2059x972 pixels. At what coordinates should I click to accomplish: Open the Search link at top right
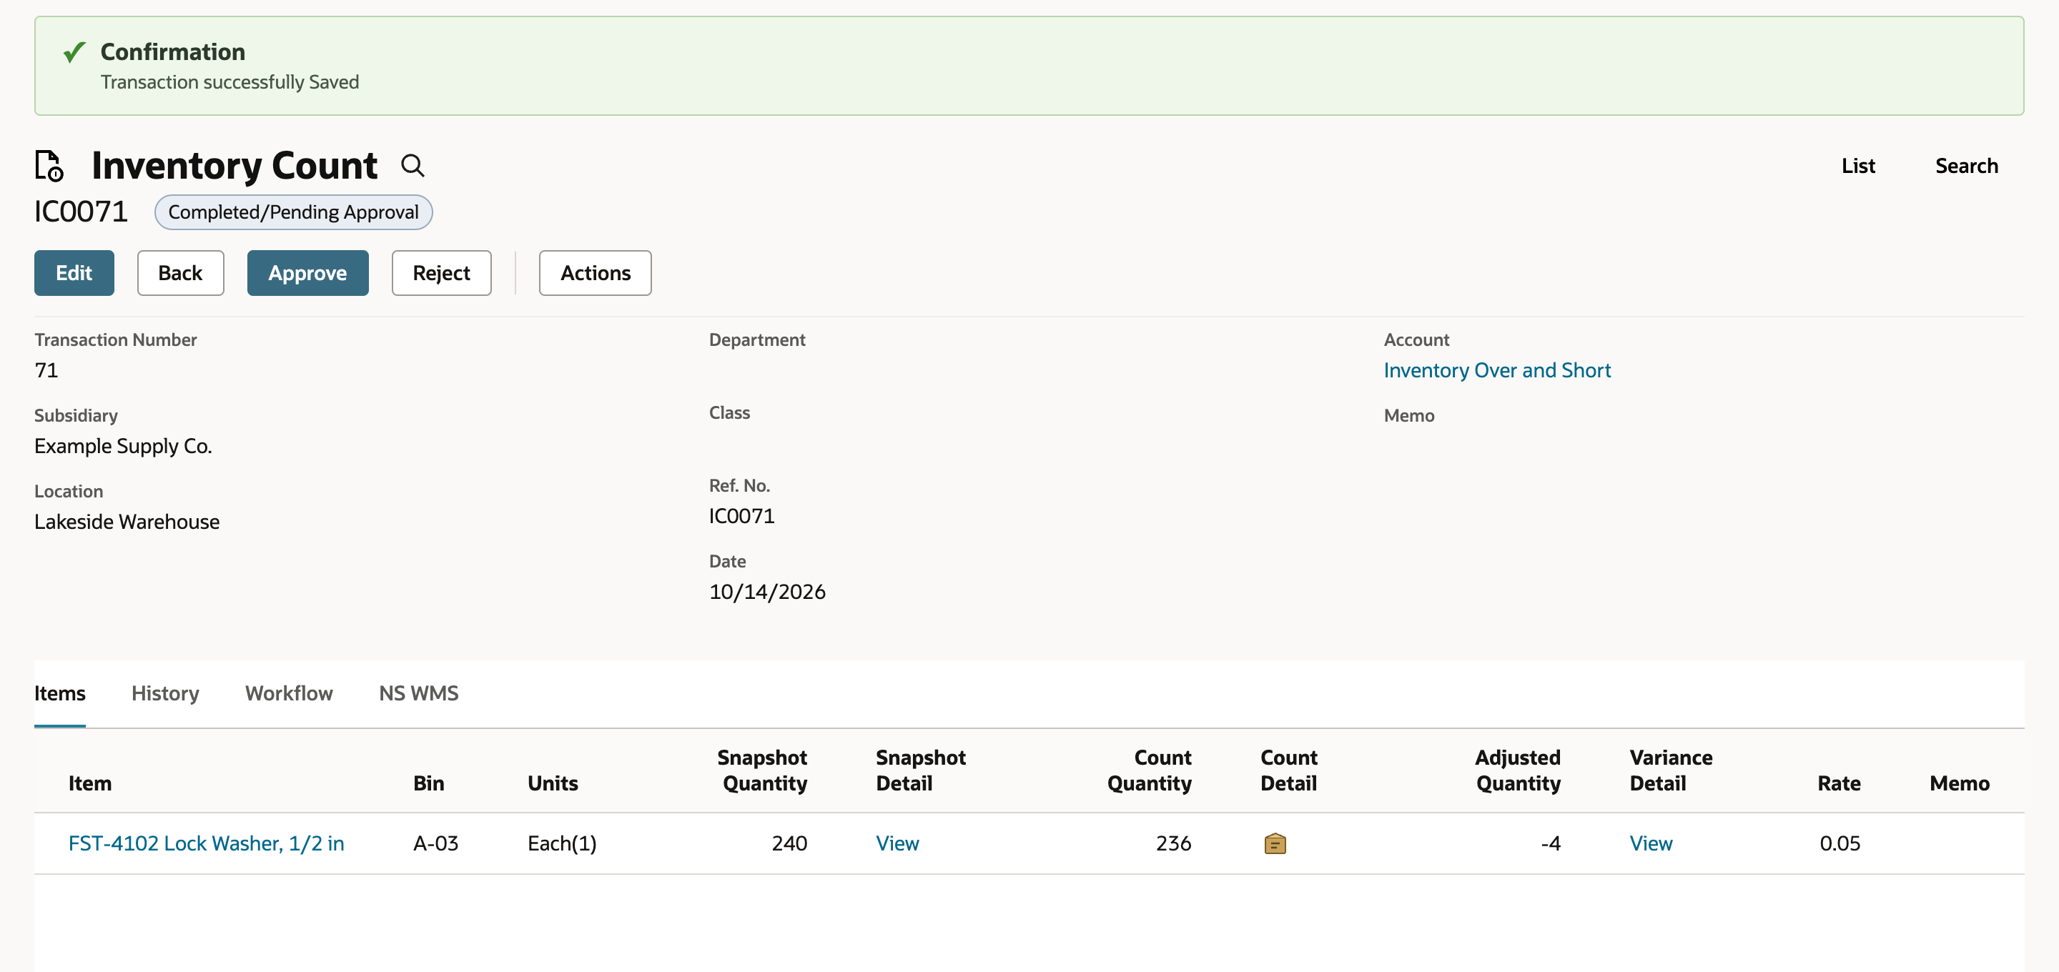pos(1966,166)
